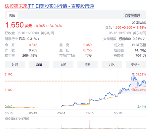Viewport: 150px width, 131px height.
Task: Click the 最低 value 0.755
Action: [87, 50]
